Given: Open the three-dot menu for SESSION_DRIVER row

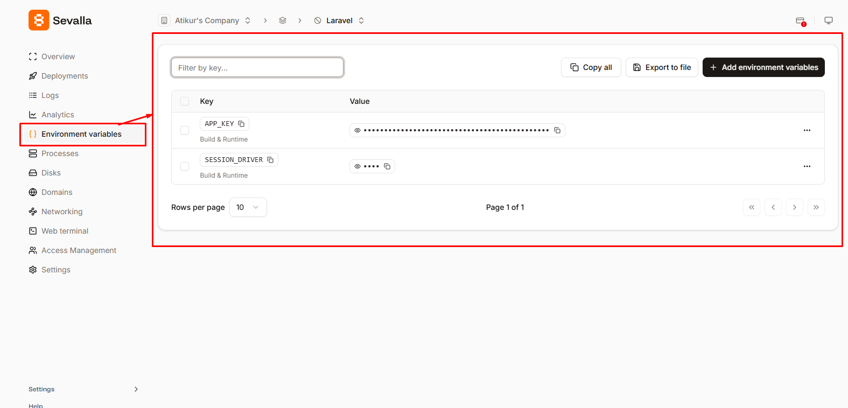Looking at the screenshot, I should coord(807,166).
